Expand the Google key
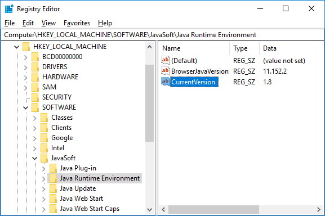Image resolution: width=325 pixels, height=216 pixels. (x=34, y=138)
